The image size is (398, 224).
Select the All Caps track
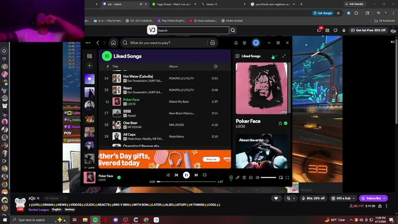tap(164, 136)
